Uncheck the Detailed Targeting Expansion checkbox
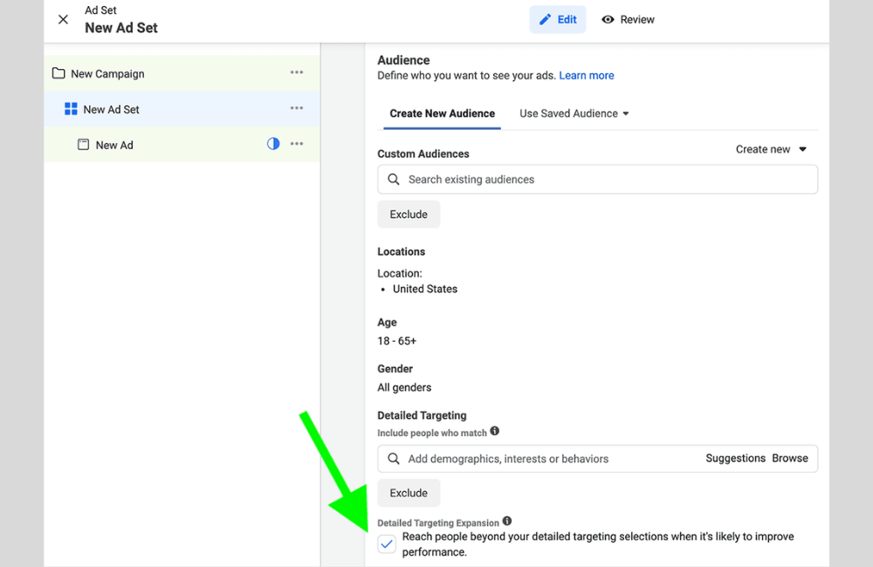The image size is (873, 567). tap(386, 543)
